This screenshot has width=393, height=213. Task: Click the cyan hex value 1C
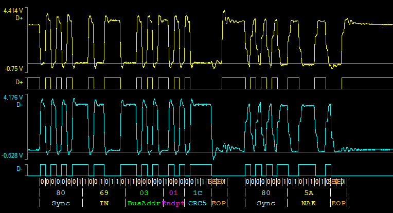(198, 193)
